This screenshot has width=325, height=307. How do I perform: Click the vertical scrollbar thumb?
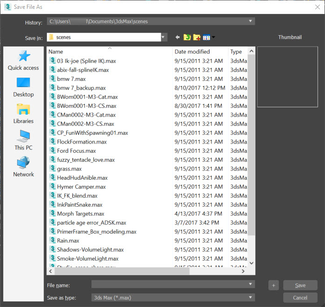click(x=252, y=145)
